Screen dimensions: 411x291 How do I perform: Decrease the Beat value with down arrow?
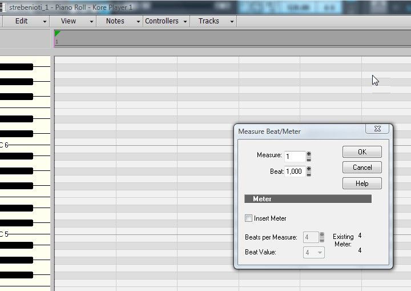pyautogui.click(x=309, y=174)
